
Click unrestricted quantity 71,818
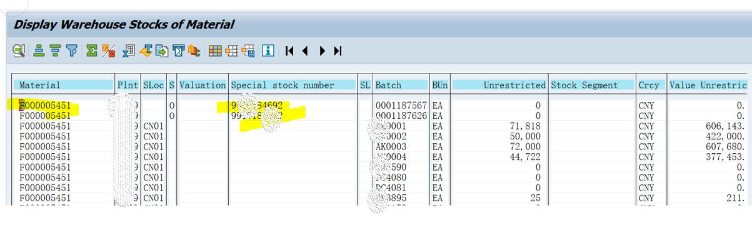click(x=524, y=126)
